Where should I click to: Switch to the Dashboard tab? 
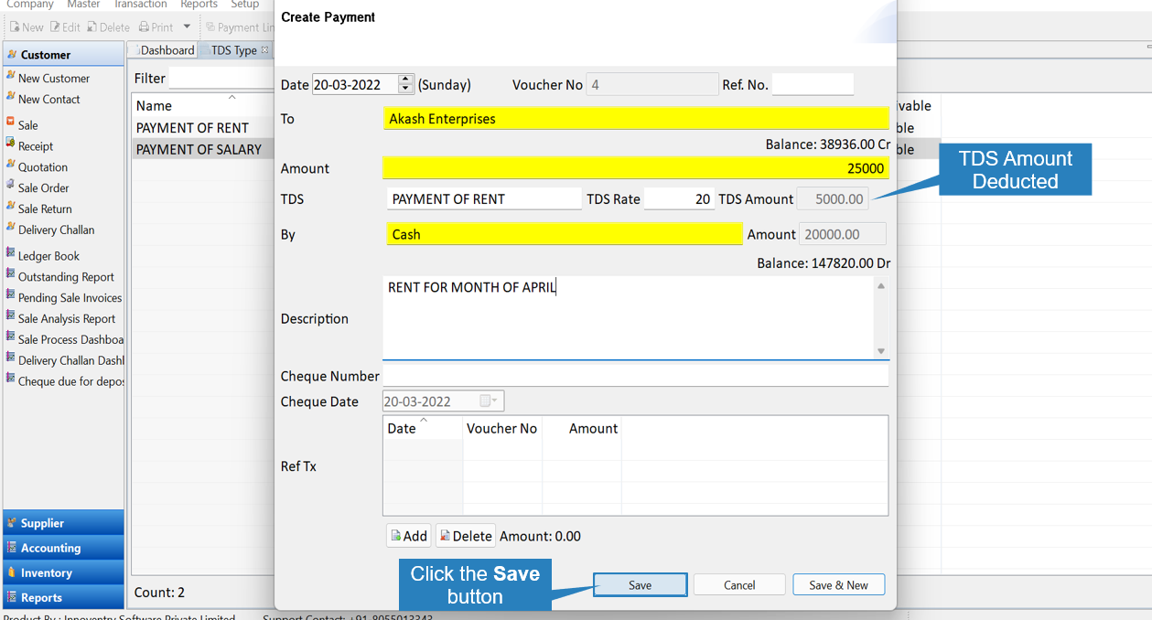coord(163,50)
